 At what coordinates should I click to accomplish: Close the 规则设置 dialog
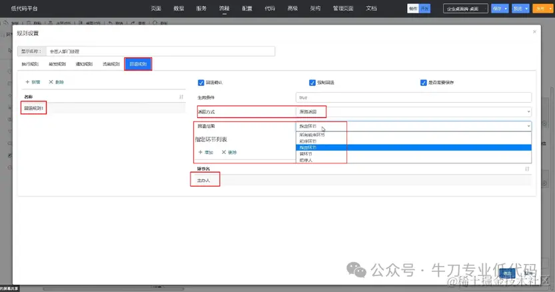[534, 32]
